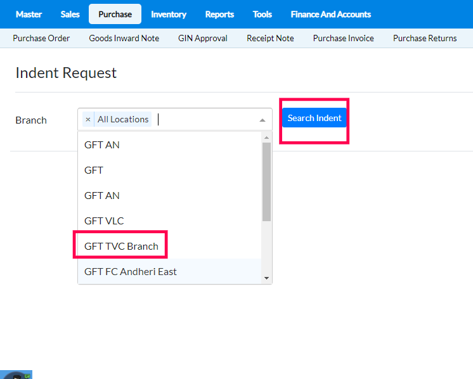
Task: Open Finance And Accounts menu
Action: tap(331, 14)
